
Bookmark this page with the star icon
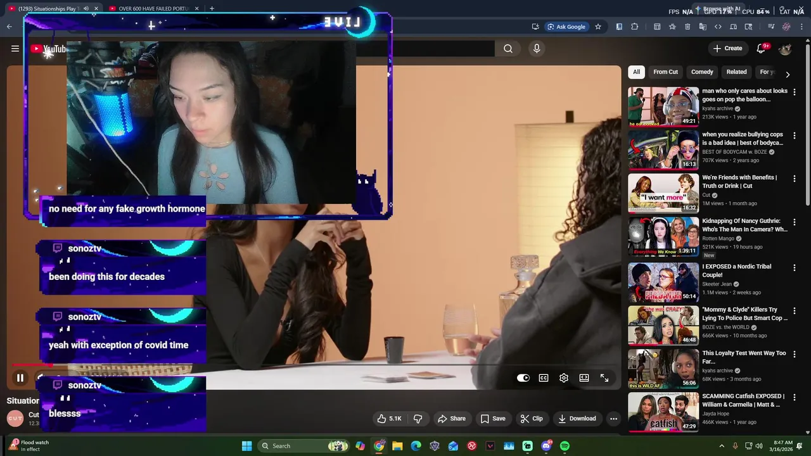[x=597, y=27]
